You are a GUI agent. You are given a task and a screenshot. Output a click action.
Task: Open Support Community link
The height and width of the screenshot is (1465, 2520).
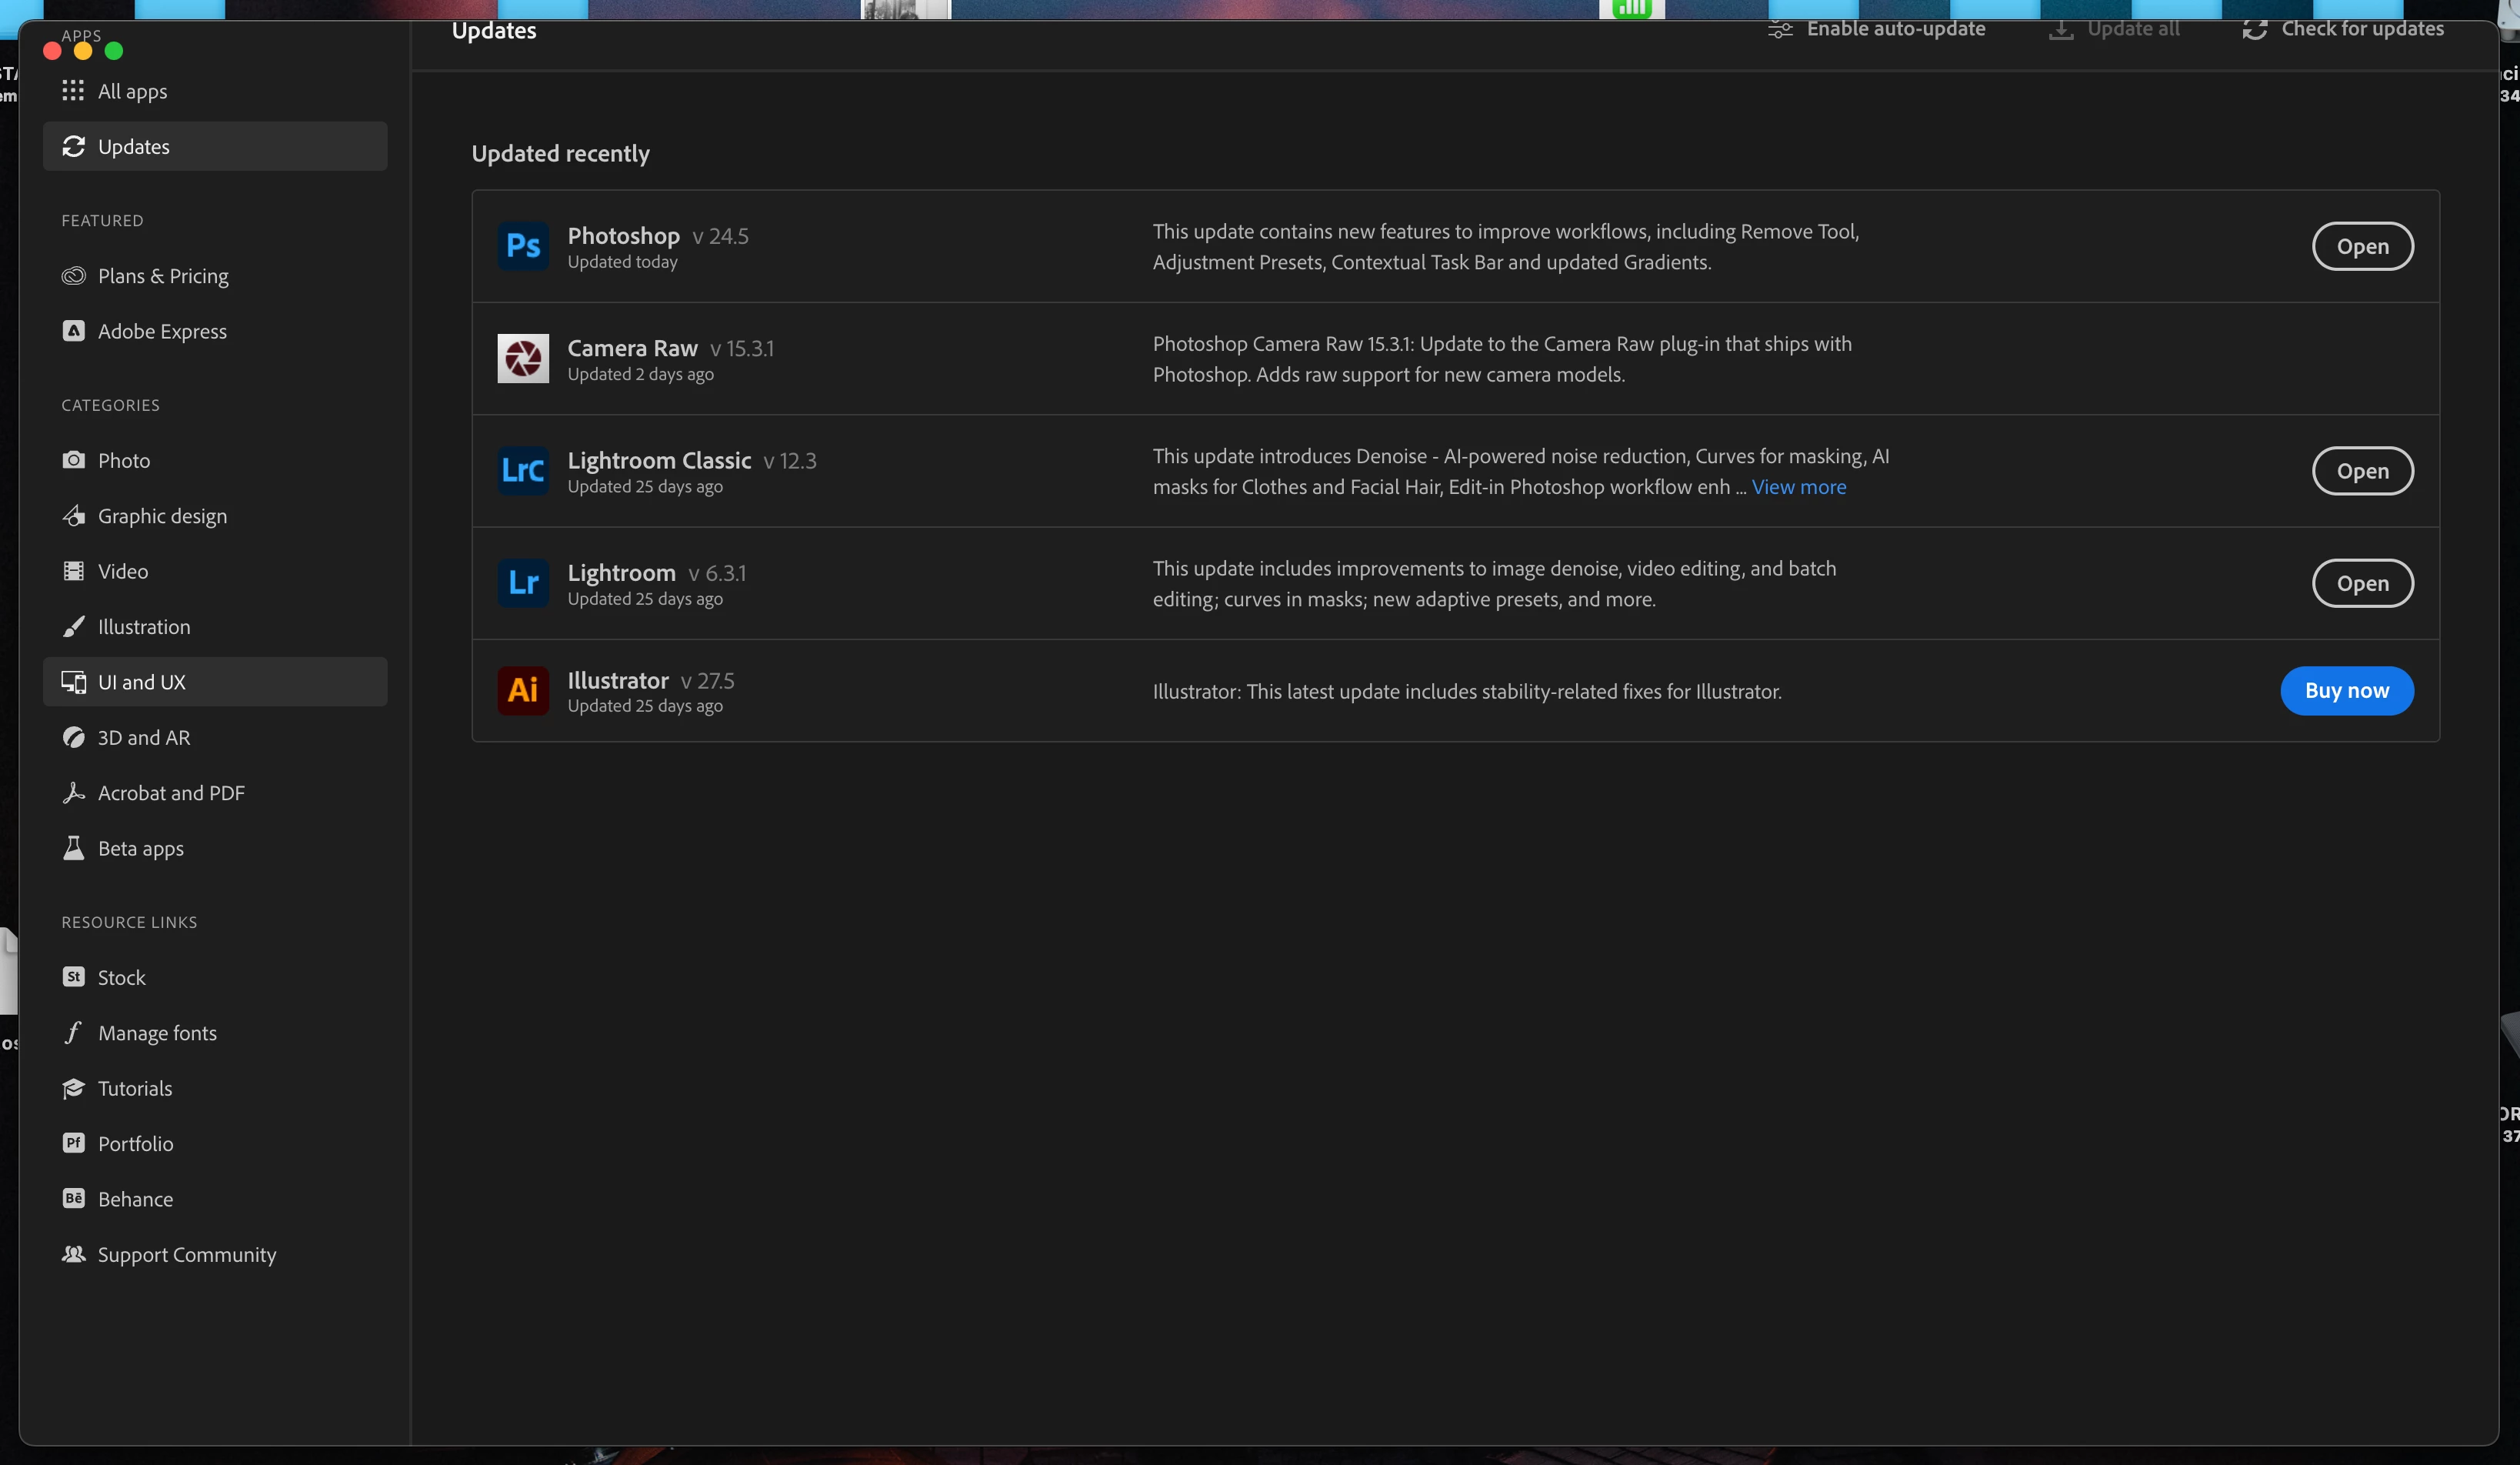(x=186, y=1255)
